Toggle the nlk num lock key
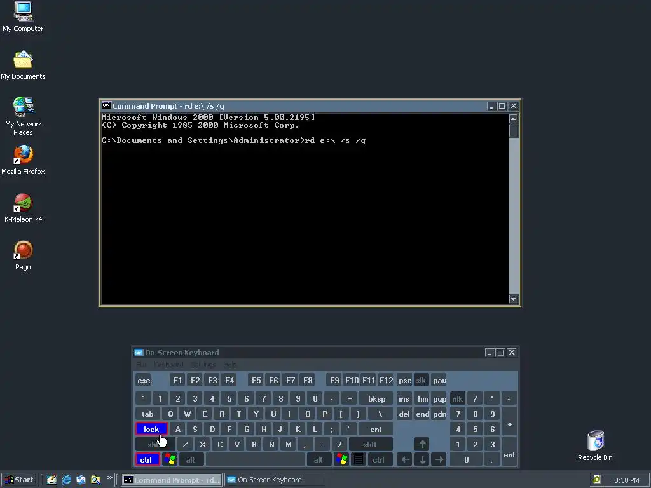The image size is (651, 488). point(458,399)
